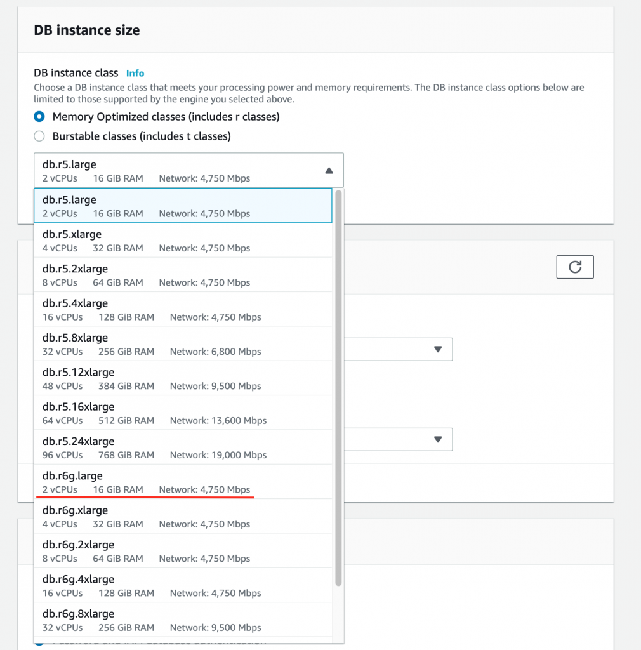
Task: Select Password and IAM database authentication option
Action: click(40, 643)
